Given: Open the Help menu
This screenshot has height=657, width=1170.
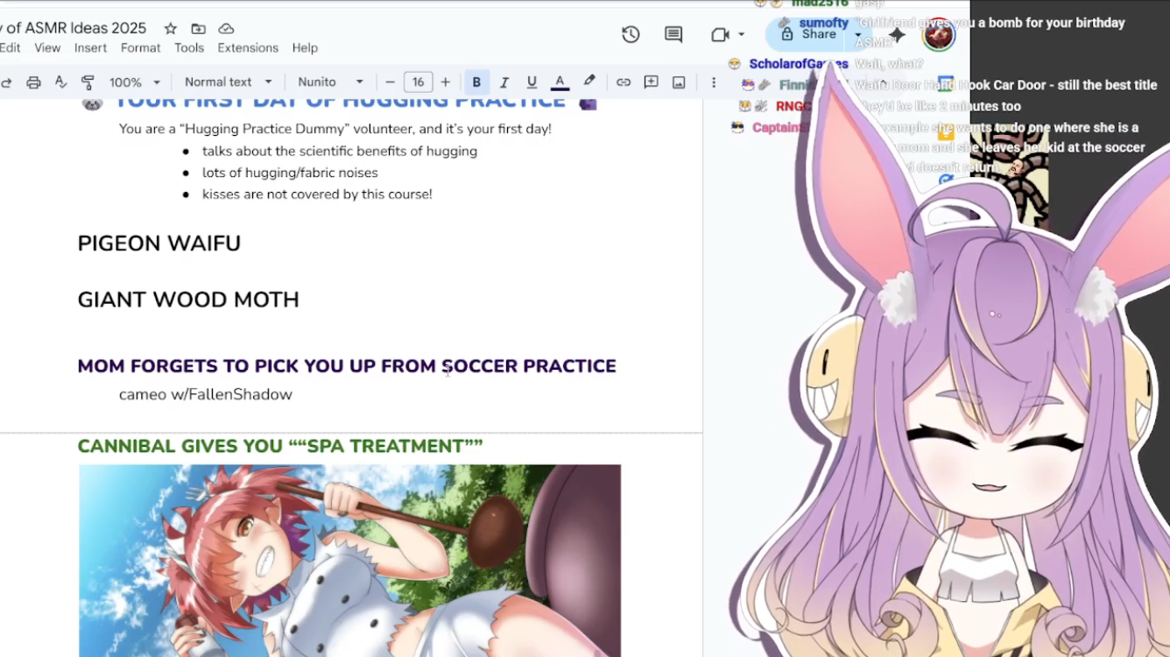Looking at the screenshot, I should [x=305, y=48].
